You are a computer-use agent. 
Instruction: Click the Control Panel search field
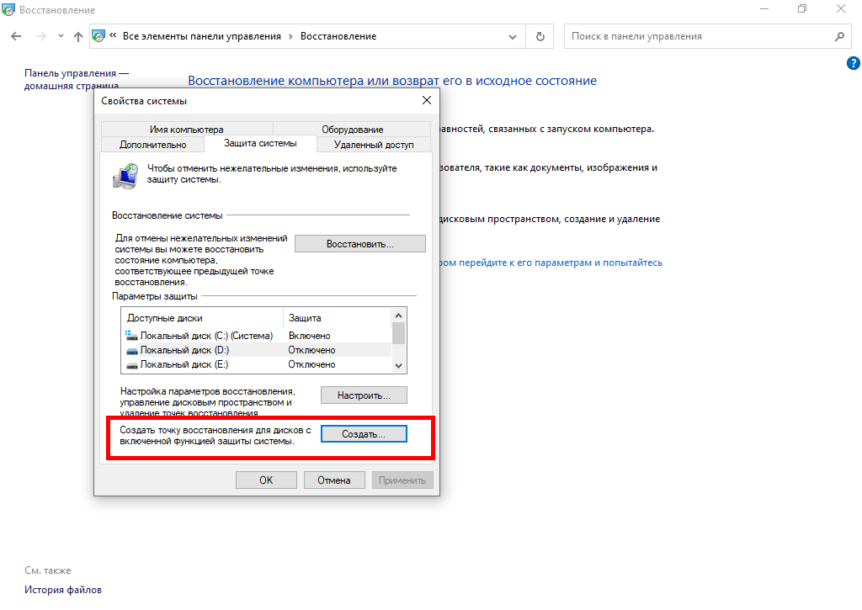pos(699,37)
